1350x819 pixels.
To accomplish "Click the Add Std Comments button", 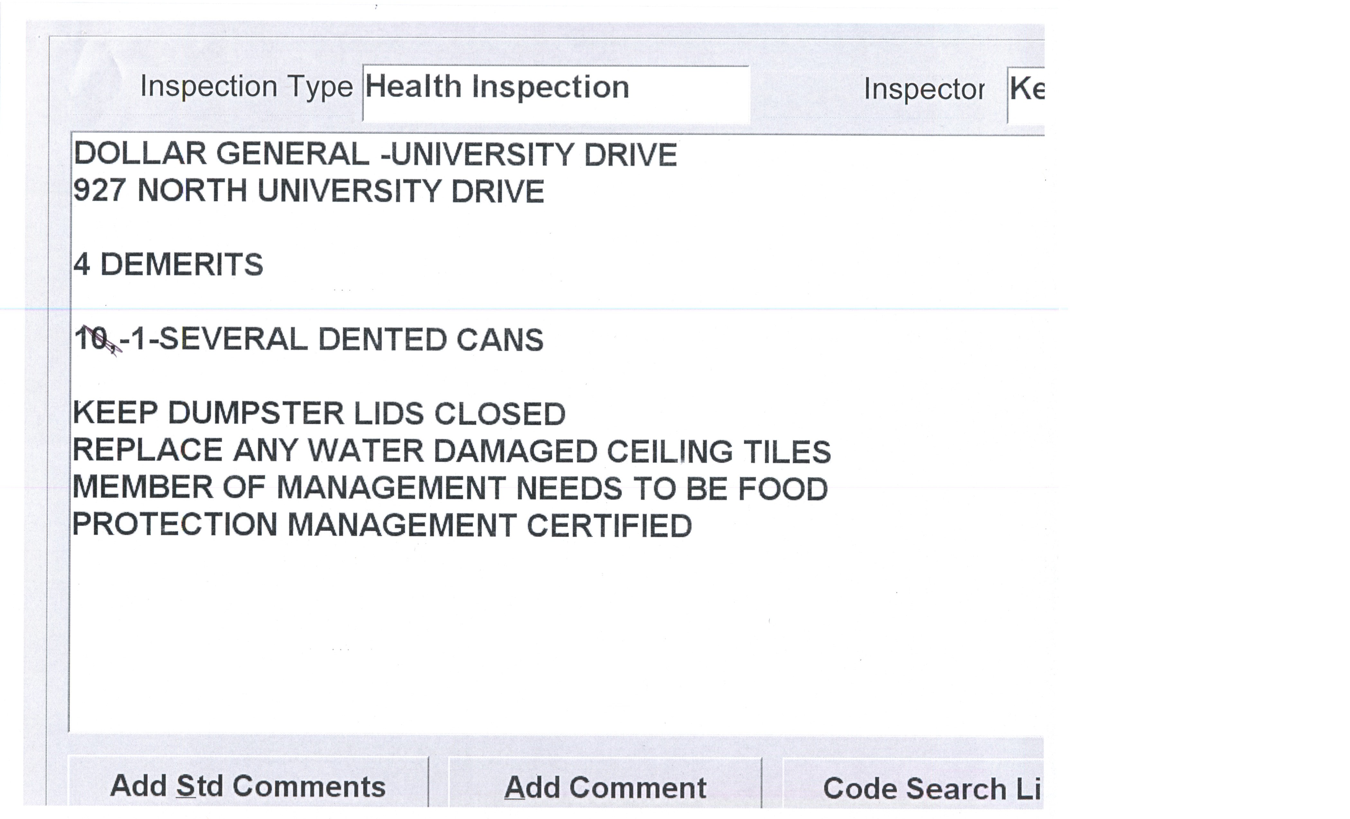I will [x=248, y=786].
